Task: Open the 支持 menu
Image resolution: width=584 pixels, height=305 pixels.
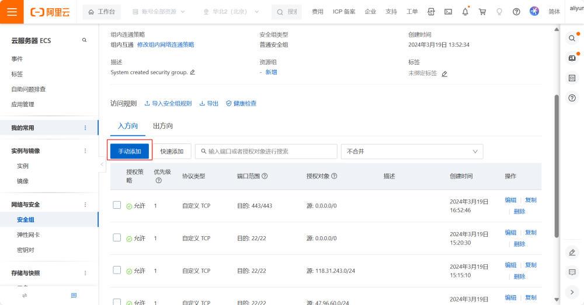Action: tap(391, 12)
